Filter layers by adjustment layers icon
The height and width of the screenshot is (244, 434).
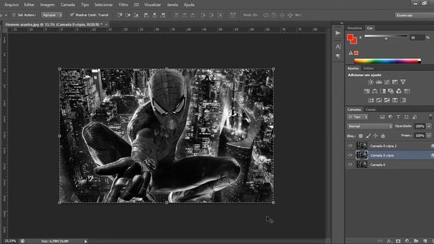pos(391,117)
